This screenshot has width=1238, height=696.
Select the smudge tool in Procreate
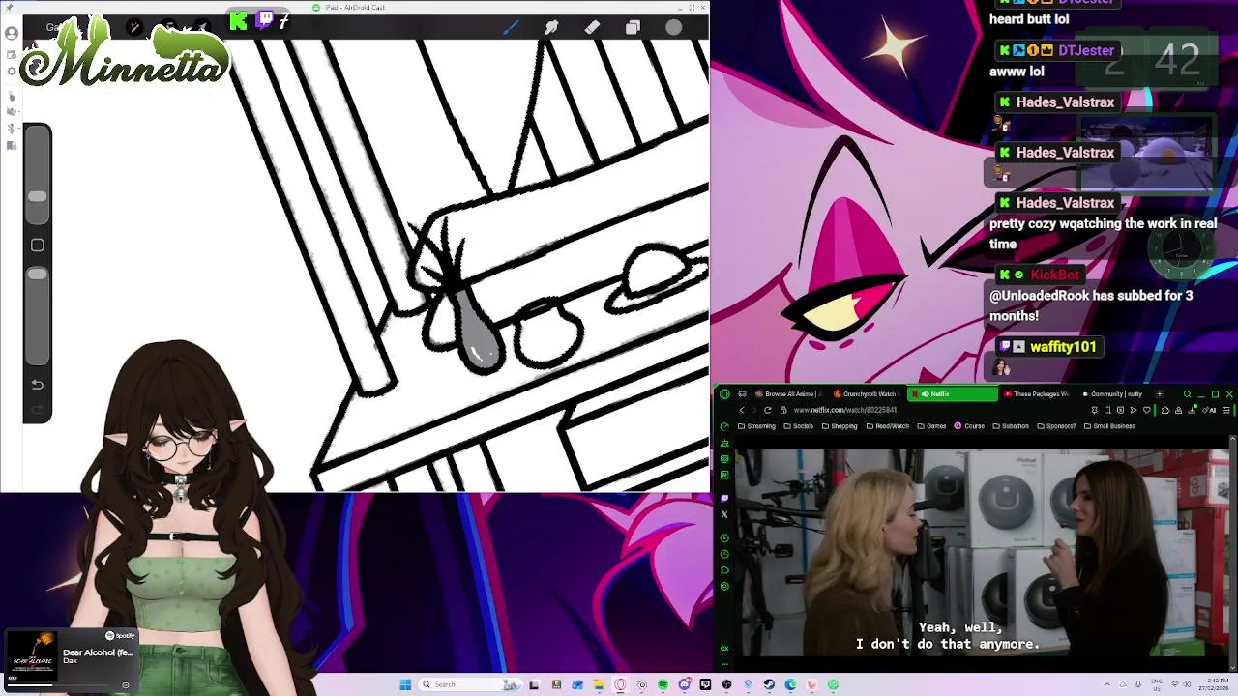(x=551, y=27)
